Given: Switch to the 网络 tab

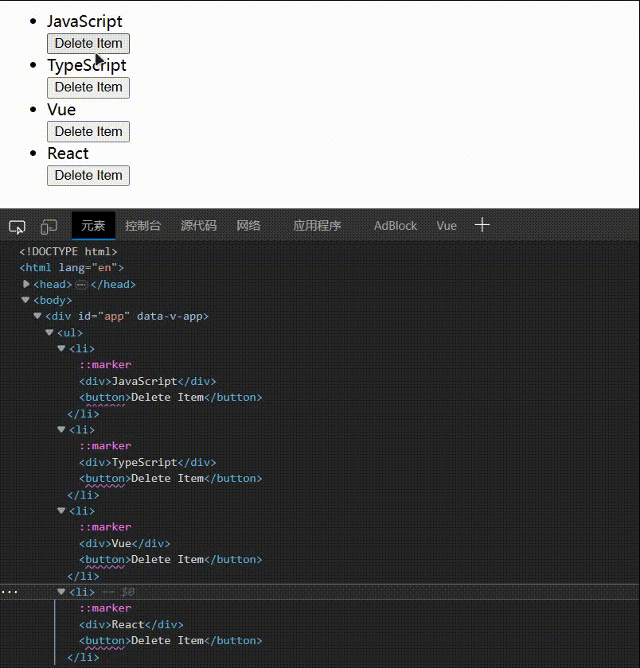Looking at the screenshot, I should click(x=248, y=225).
